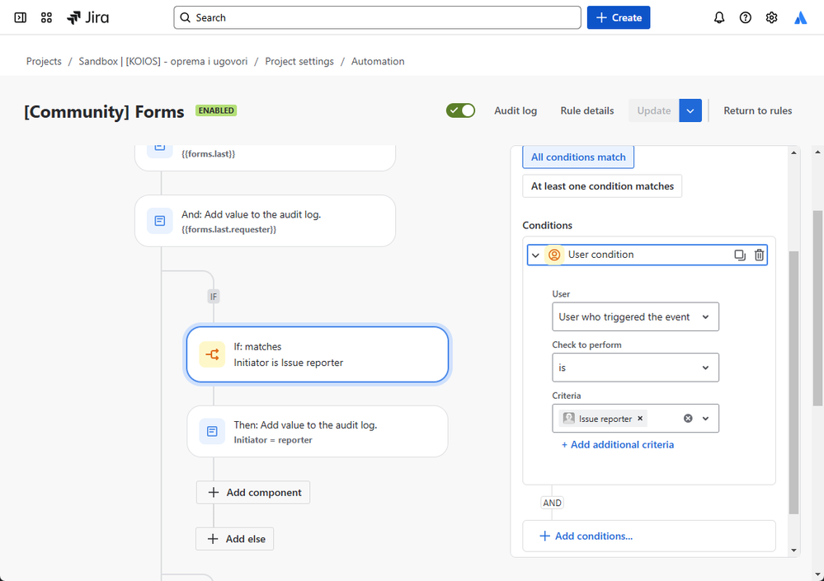Select Then: Add value to audit log card
The height and width of the screenshot is (581, 824).
coord(318,431)
